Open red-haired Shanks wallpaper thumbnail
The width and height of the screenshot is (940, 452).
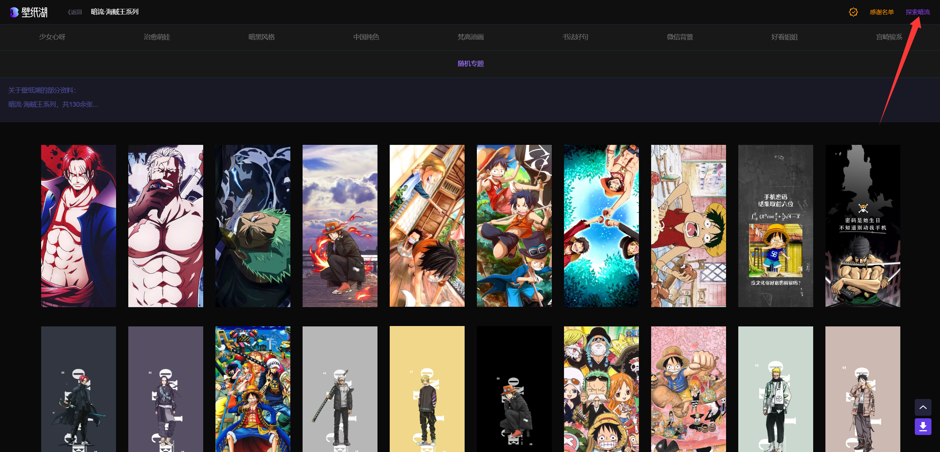click(x=79, y=226)
